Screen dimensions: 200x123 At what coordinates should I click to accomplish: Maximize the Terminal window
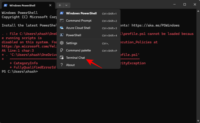[184, 4]
